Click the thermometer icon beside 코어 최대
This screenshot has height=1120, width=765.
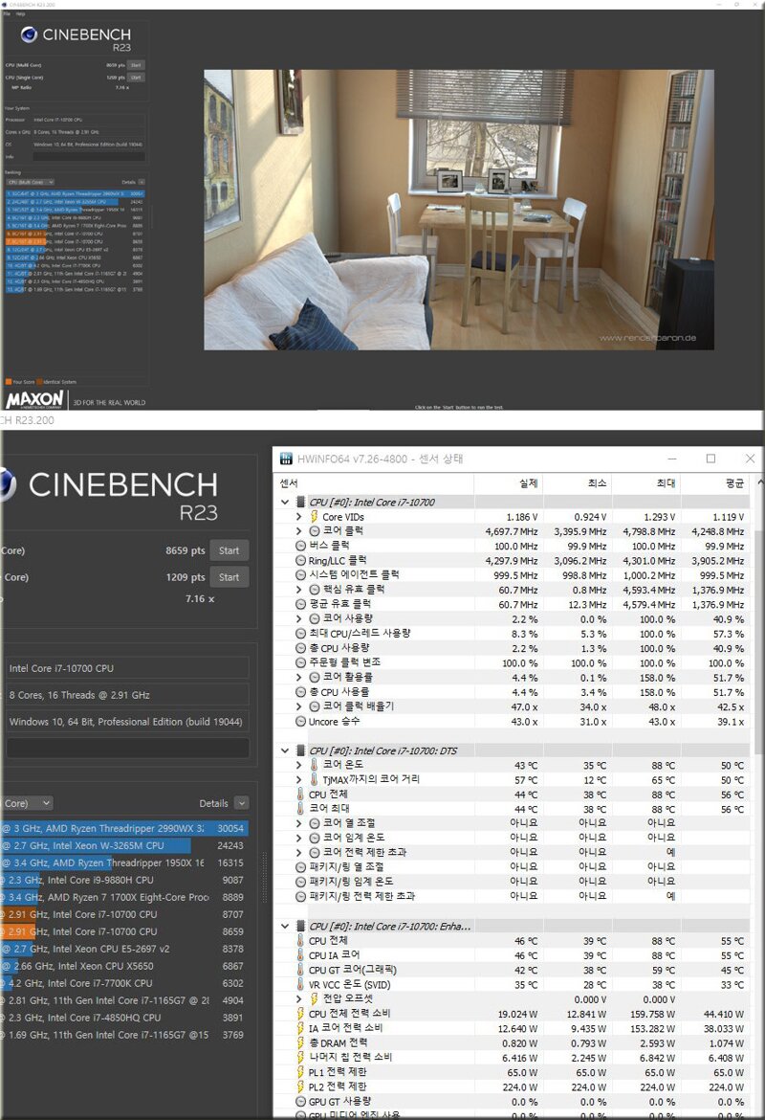pos(300,809)
